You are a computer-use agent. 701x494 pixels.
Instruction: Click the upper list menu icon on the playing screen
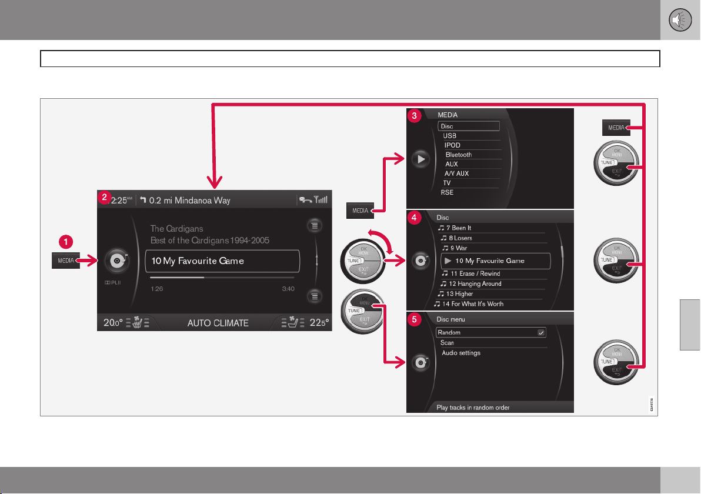(x=315, y=226)
